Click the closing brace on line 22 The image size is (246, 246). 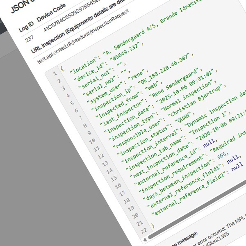point(152,225)
